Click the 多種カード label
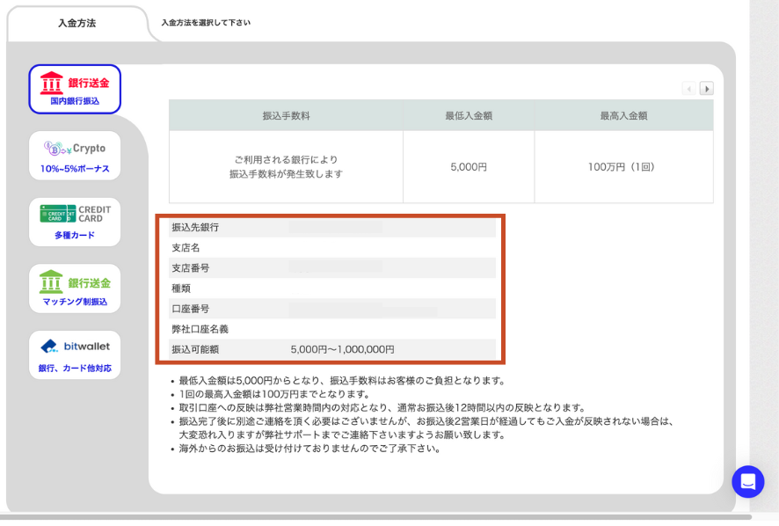779x526 pixels. (75, 235)
